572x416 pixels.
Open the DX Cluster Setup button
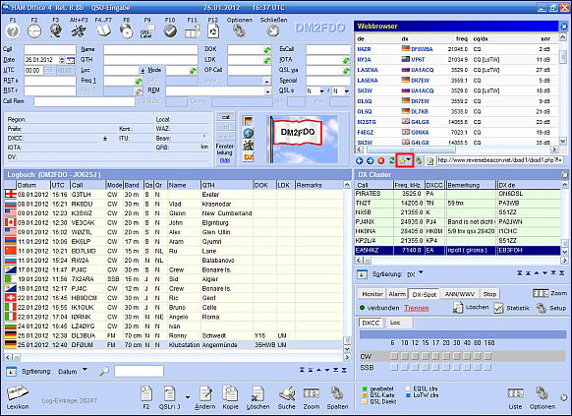(x=551, y=308)
